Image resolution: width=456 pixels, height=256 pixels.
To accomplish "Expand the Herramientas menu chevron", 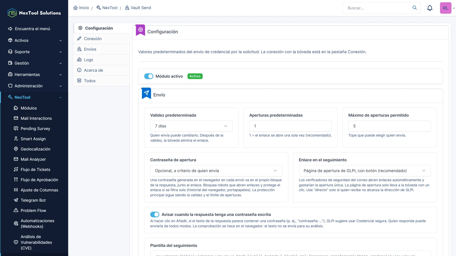I will pos(60,75).
